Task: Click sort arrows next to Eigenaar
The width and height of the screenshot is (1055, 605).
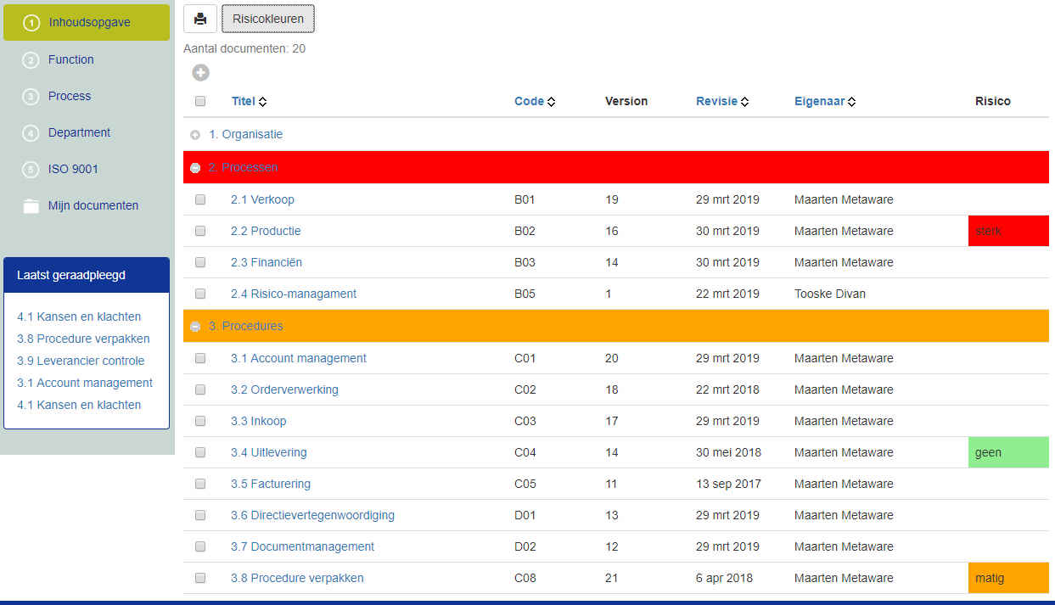Action: point(851,102)
